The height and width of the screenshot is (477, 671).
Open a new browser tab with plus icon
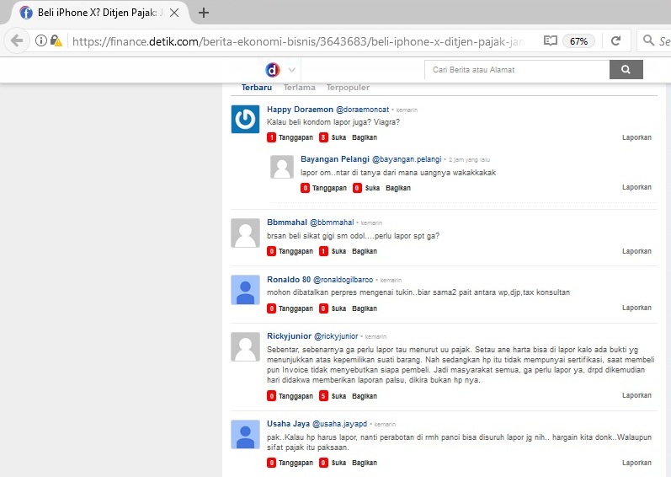point(204,13)
